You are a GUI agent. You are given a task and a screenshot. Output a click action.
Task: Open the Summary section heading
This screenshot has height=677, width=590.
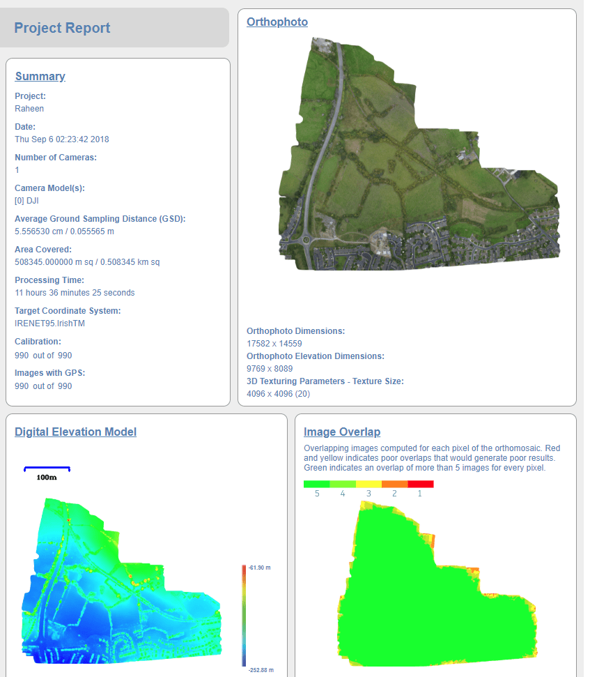click(x=40, y=76)
